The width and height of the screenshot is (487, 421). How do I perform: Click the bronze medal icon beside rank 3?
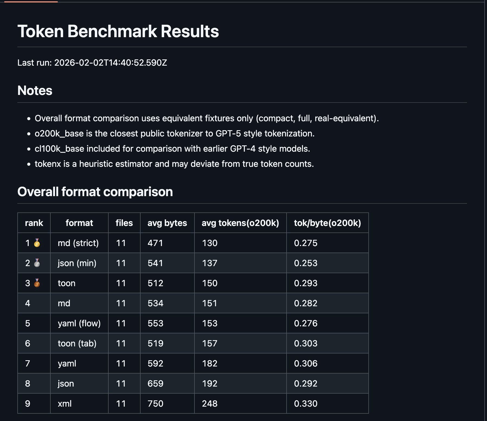[x=37, y=283]
